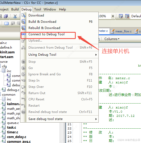Select queue.c in project tree
The width and height of the screenshot is (141, 143).
[x=13, y=123]
